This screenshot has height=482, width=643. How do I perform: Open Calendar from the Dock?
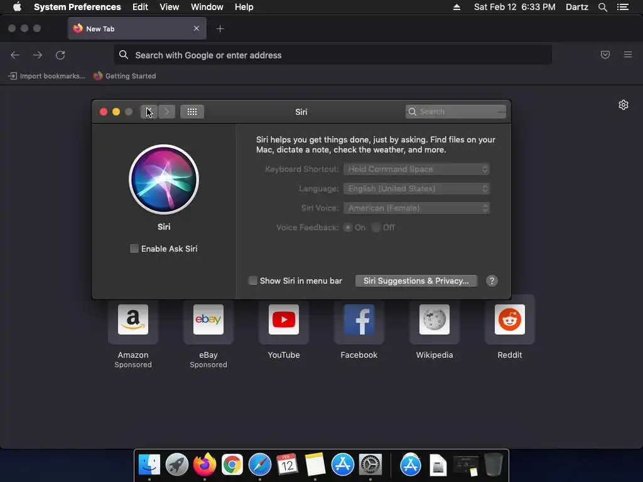point(287,465)
